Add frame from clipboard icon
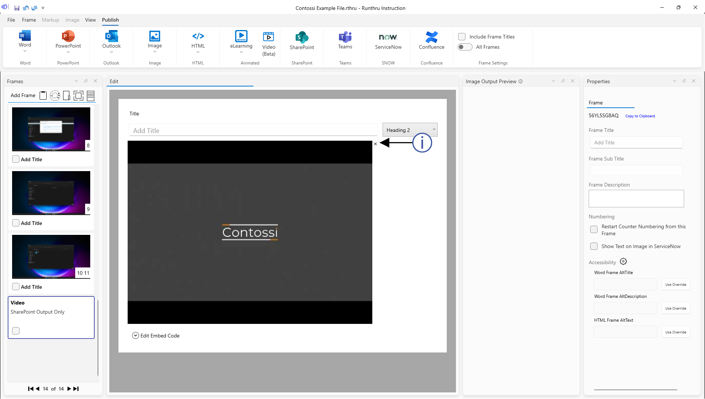Screen dimensions: 705x399 (43, 96)
